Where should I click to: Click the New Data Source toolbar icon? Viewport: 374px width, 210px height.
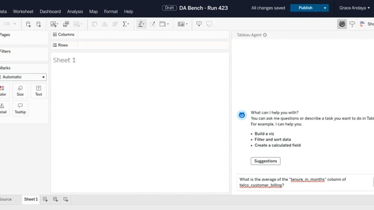[28, 24]
